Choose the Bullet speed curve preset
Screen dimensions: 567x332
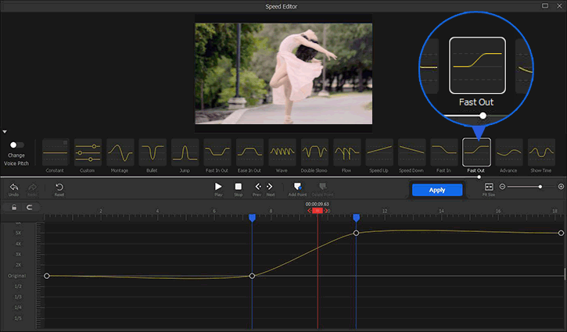pos(153,152)
